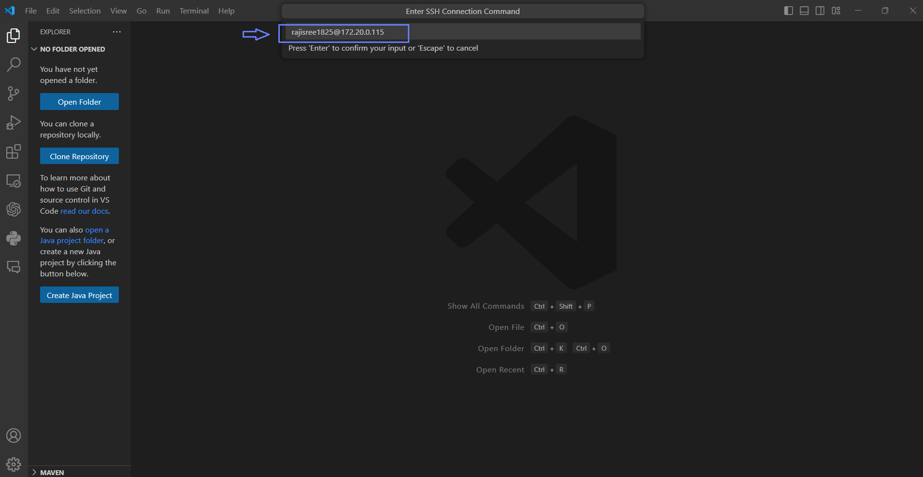This screenshot has width=923, height=477.
Task: Open the Search view icon
Action: point(14,64)
